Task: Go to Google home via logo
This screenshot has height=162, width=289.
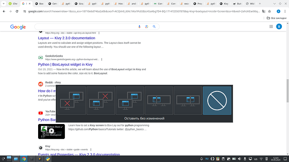Action: tap(18, 27)
